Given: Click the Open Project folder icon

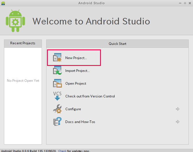Looking at the screenshot, I should [x=57, y=83].
